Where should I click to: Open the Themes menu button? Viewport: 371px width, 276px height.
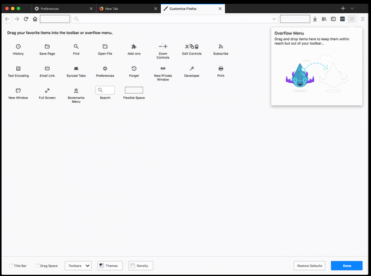pyautogui.click(x=110, y=266)
